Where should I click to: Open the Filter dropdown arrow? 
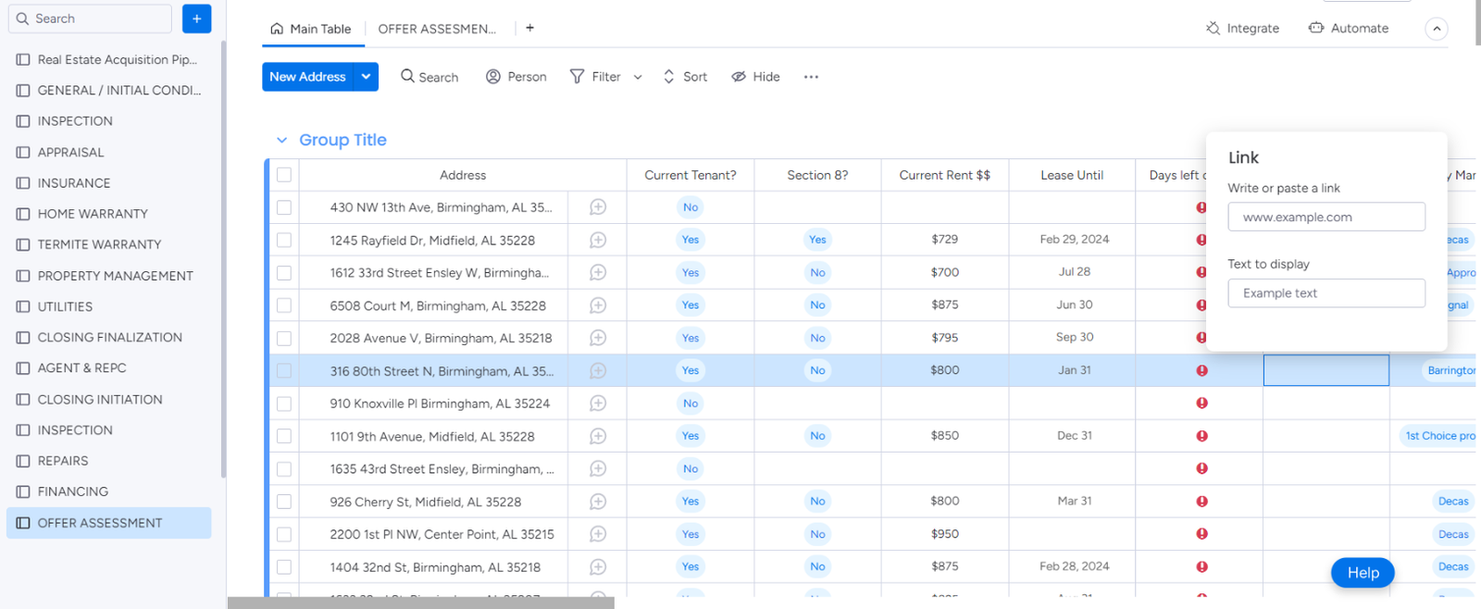tap(638, 78)
